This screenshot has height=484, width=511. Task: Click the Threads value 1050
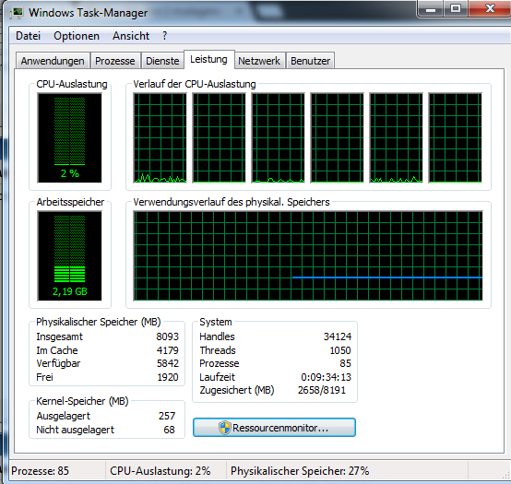click(x=340, y=350)
